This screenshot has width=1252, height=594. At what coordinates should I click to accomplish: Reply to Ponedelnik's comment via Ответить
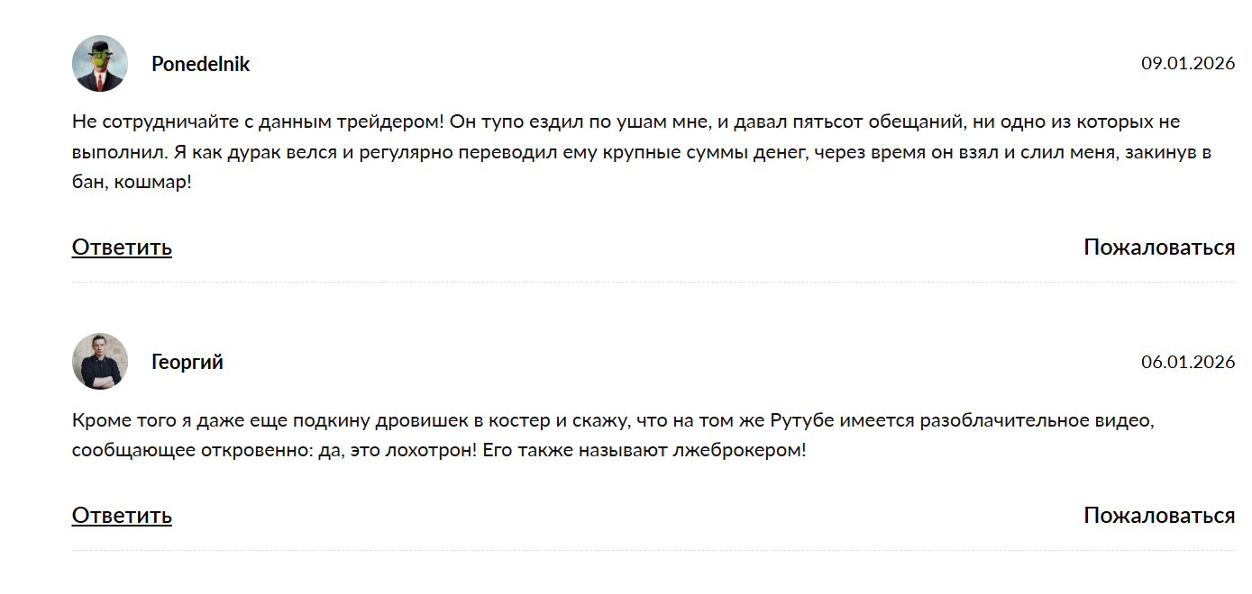click(x=122, y=247)
